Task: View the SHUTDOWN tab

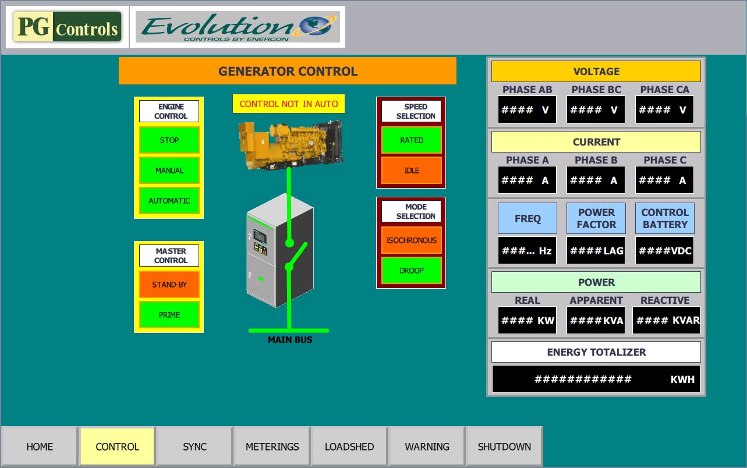Action: click(504, 446)
